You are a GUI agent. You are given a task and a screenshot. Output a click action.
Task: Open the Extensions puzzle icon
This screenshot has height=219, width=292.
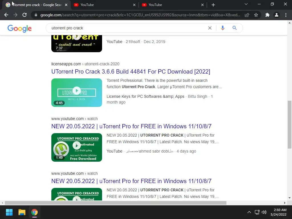click(x=267, y=15)
